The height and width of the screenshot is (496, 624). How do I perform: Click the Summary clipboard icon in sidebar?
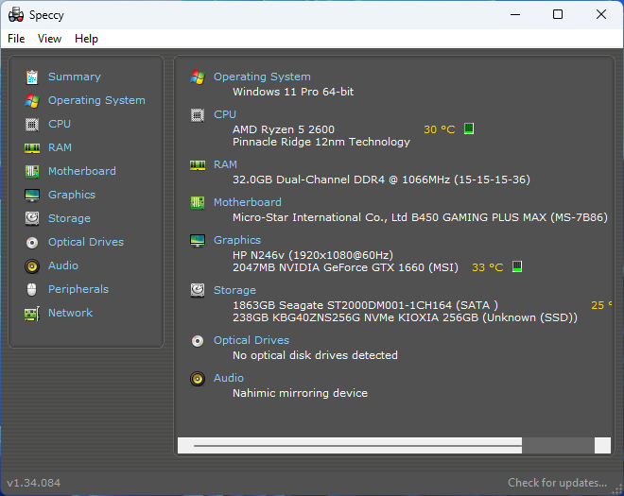pos(32,77)
